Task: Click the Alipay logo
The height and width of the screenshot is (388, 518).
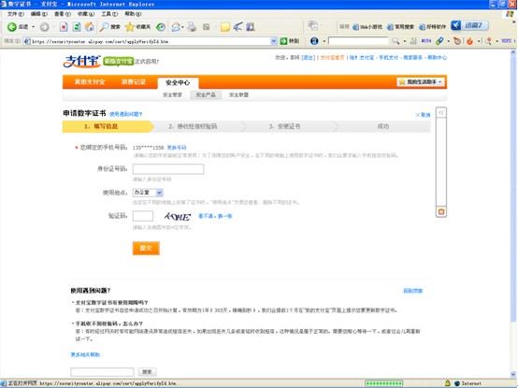Action: coord(82,61)
